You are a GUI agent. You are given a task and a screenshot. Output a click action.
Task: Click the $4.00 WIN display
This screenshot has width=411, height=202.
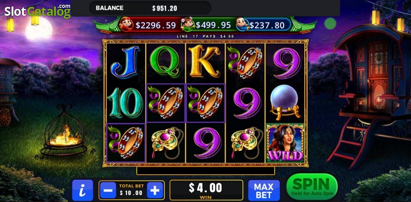206,190
